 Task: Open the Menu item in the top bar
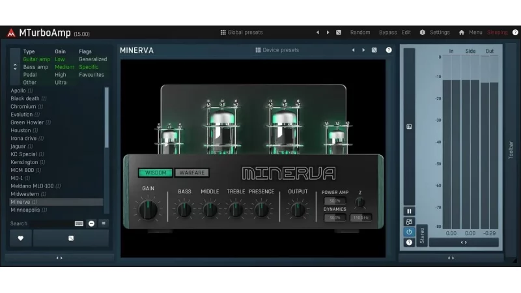click(475, 32)
